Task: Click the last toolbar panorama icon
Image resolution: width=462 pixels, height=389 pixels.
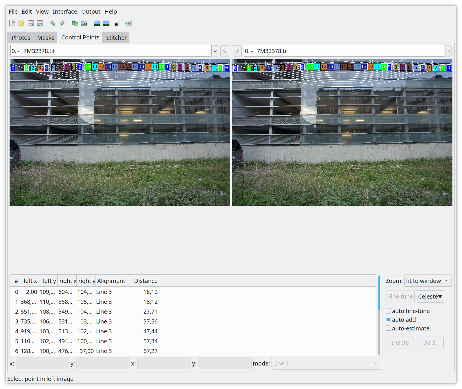Action: (x=128, y=23)
